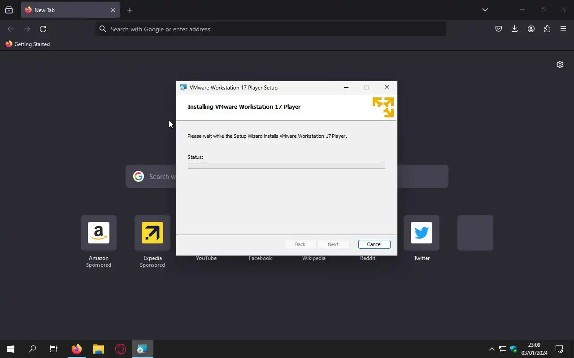Open New Tab personalize settings gear
Viewport: 574px width, 358px height.
pos(560,64)
